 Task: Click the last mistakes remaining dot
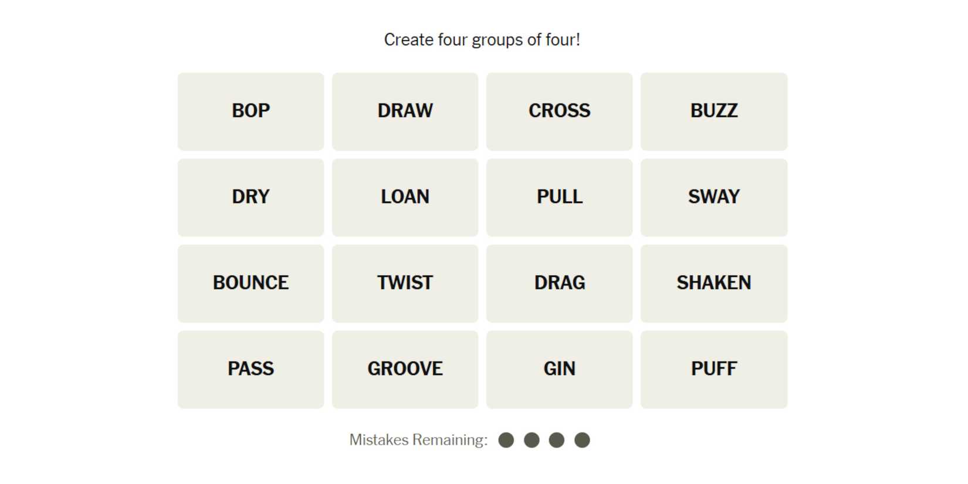coord(582,440)
